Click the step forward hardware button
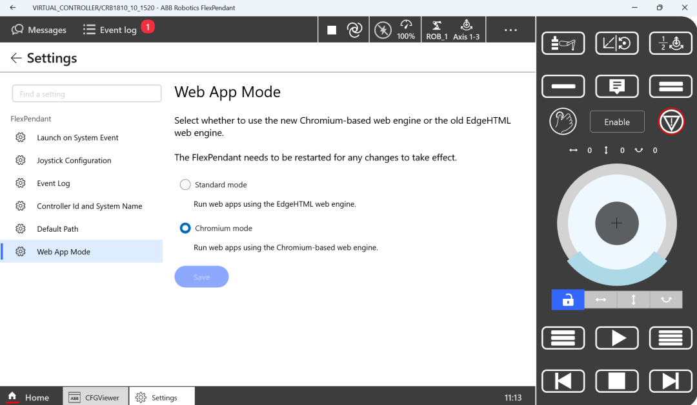 click(671, 381)
